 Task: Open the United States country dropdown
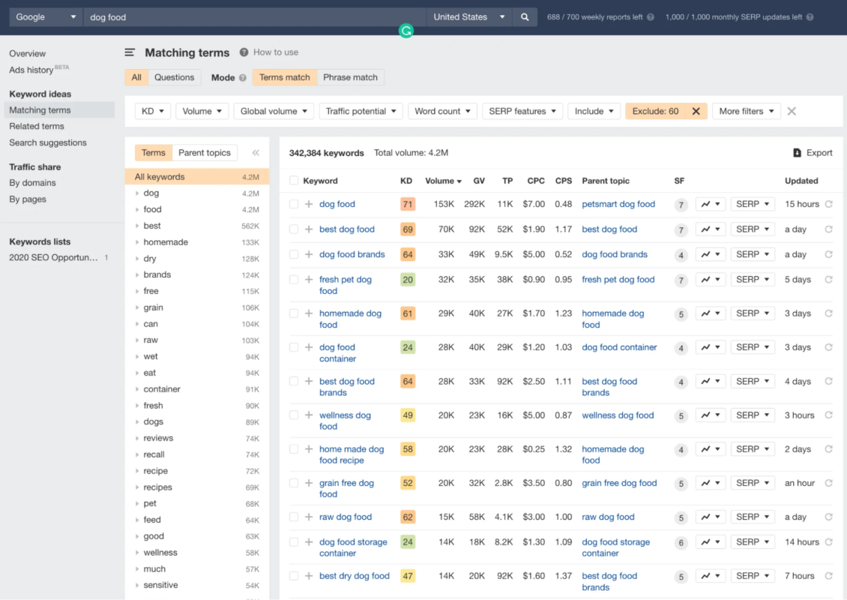(x=469, y=17)
